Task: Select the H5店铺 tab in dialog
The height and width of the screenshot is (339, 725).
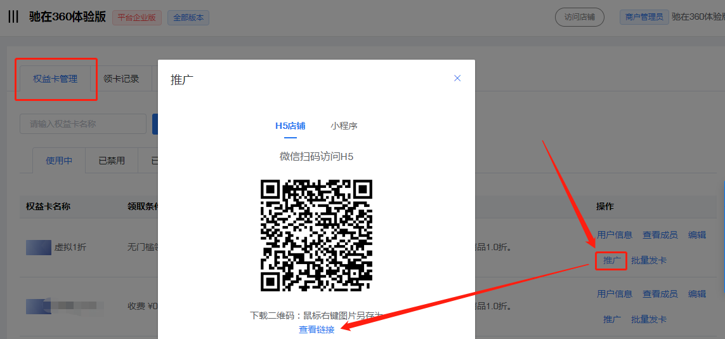Action: [291, 126]
